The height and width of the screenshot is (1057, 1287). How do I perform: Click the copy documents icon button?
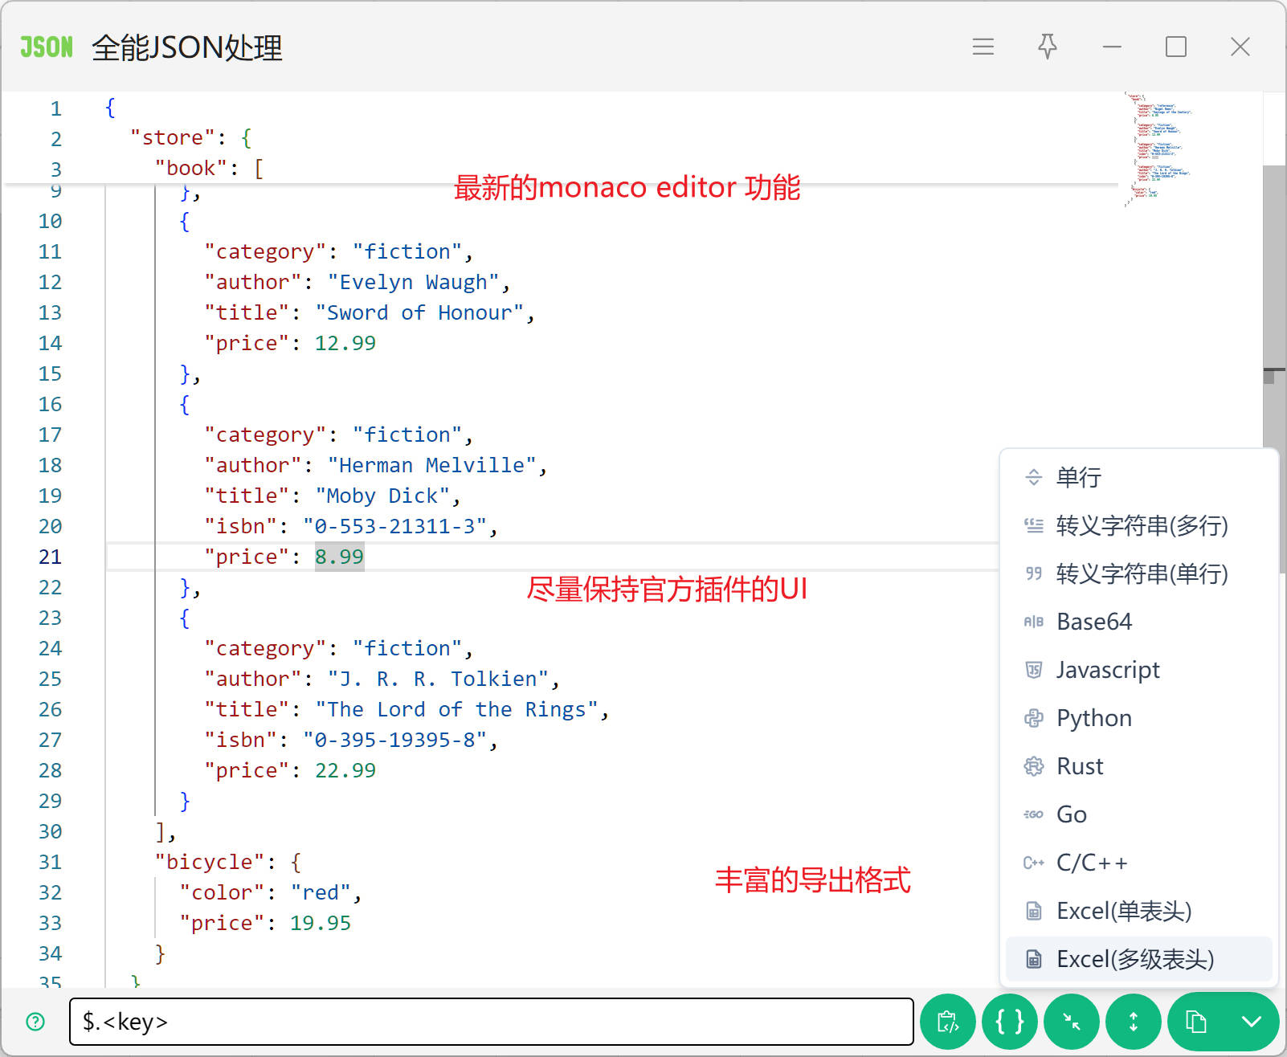pos(1196,1022)
